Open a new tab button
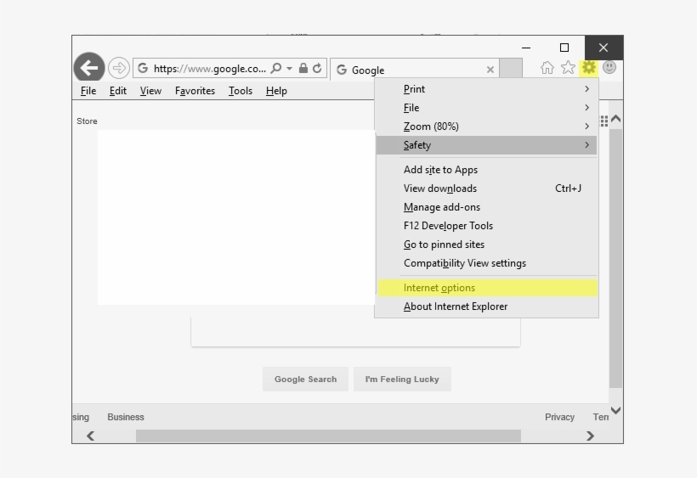Viewport: 697px width, 478px height. pyautogui.click(x=511, y=69)
